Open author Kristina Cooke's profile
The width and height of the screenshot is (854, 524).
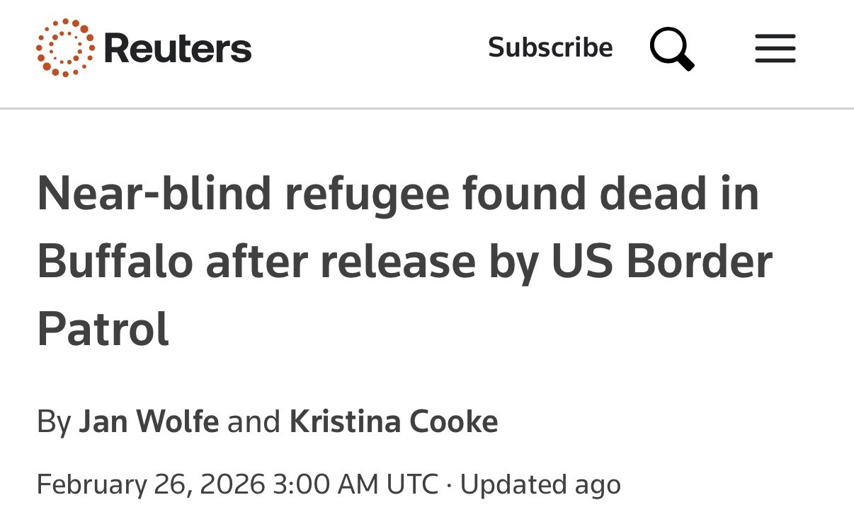click(x=394, y=422)
